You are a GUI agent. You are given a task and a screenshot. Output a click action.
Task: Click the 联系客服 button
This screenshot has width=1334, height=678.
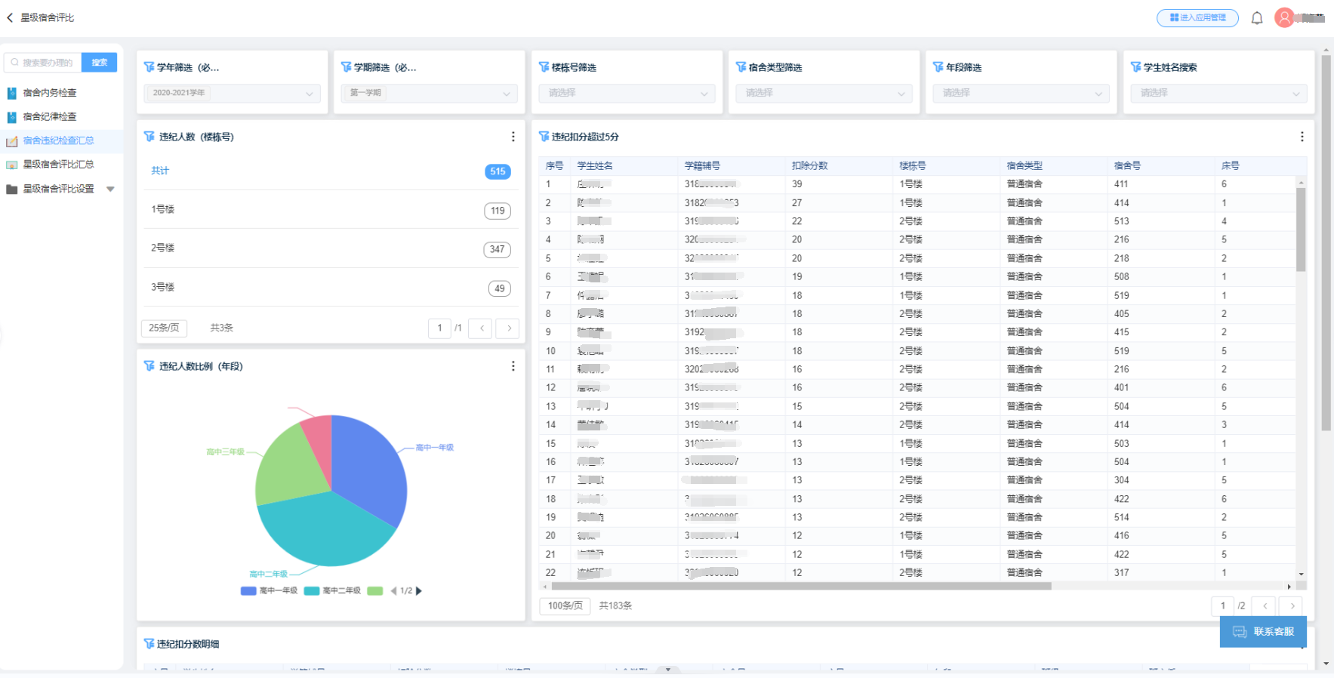click(x=1263, y=632)
